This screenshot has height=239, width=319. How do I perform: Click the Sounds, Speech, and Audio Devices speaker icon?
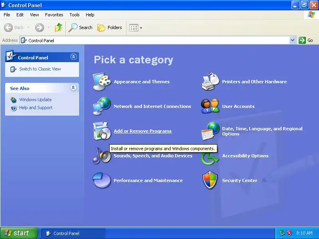[102, 156]
